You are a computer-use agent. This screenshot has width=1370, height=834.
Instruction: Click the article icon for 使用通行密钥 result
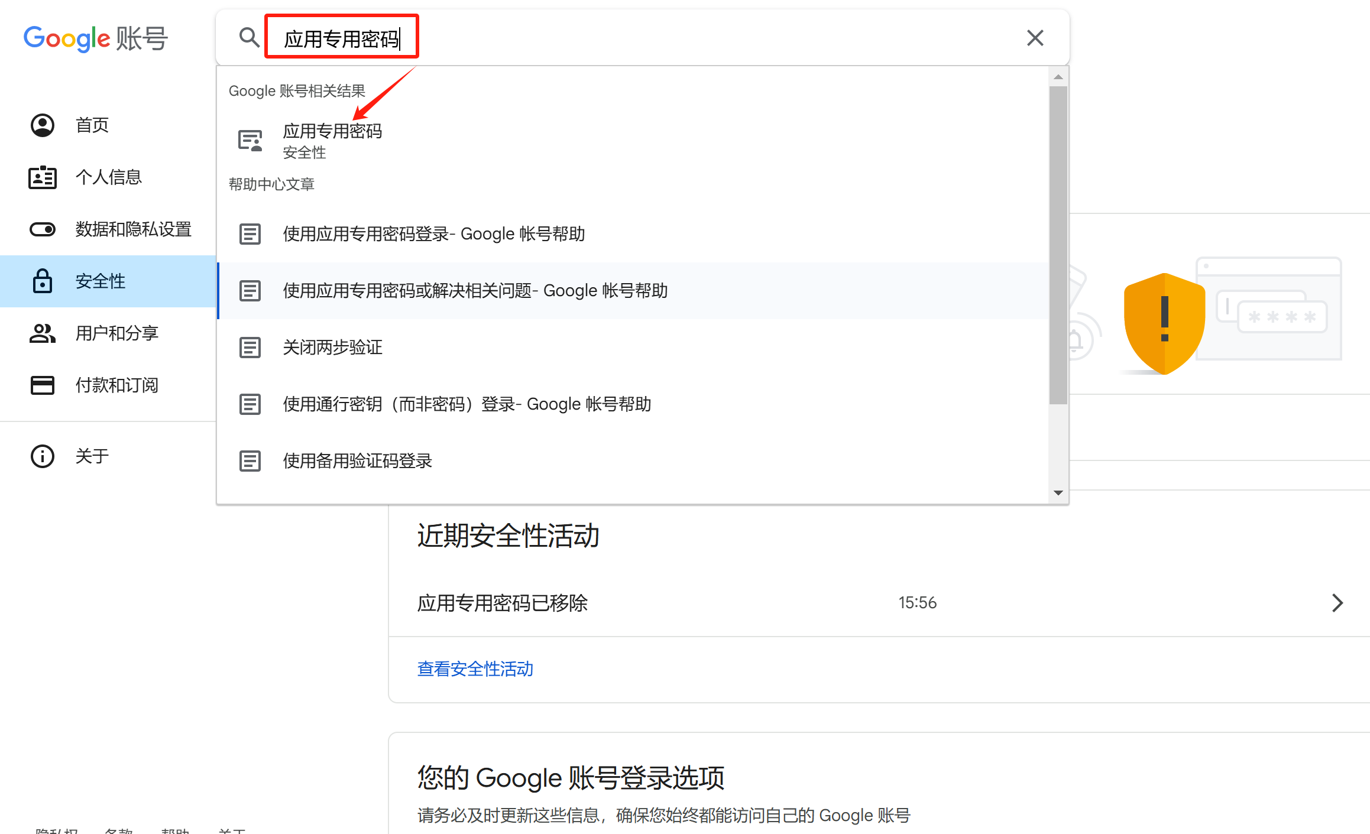pos(250,404)
